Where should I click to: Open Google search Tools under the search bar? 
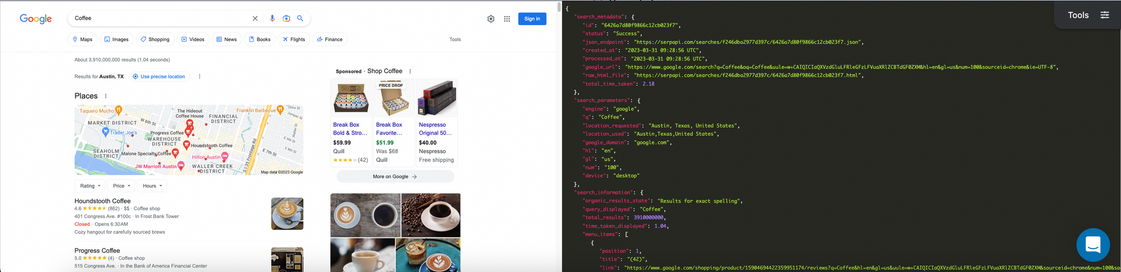(x=455, y=39)
